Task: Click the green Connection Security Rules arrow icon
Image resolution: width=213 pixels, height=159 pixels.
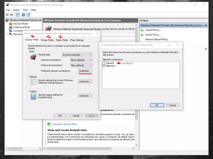Action: (49, 124)
